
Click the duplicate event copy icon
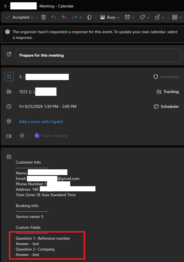(89, 17)
